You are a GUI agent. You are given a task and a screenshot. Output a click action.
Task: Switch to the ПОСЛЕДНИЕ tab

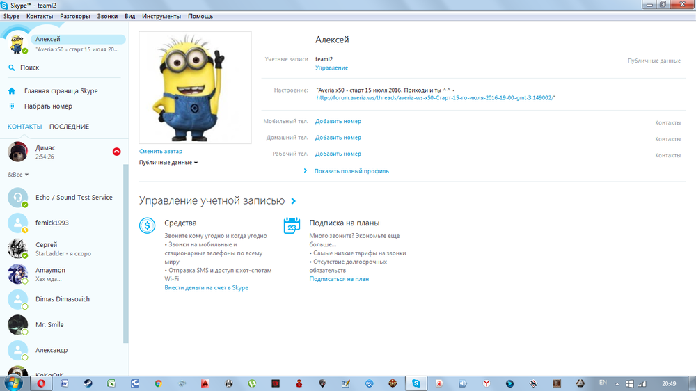pos(69,127)
